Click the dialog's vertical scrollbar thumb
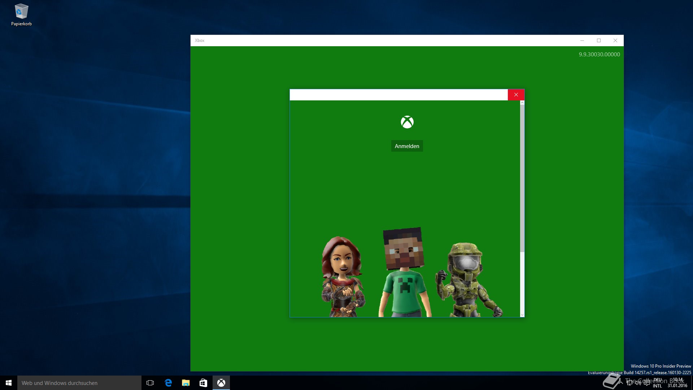This screenshot has height=390, width=693. point(522,178)
